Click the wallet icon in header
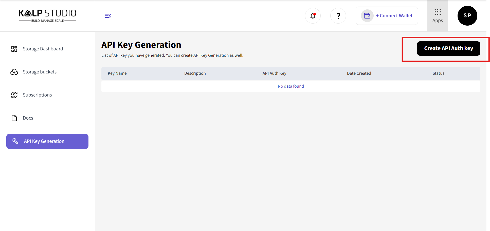The width and height of the screenshot is (490, 231). (x=367, y=16)
